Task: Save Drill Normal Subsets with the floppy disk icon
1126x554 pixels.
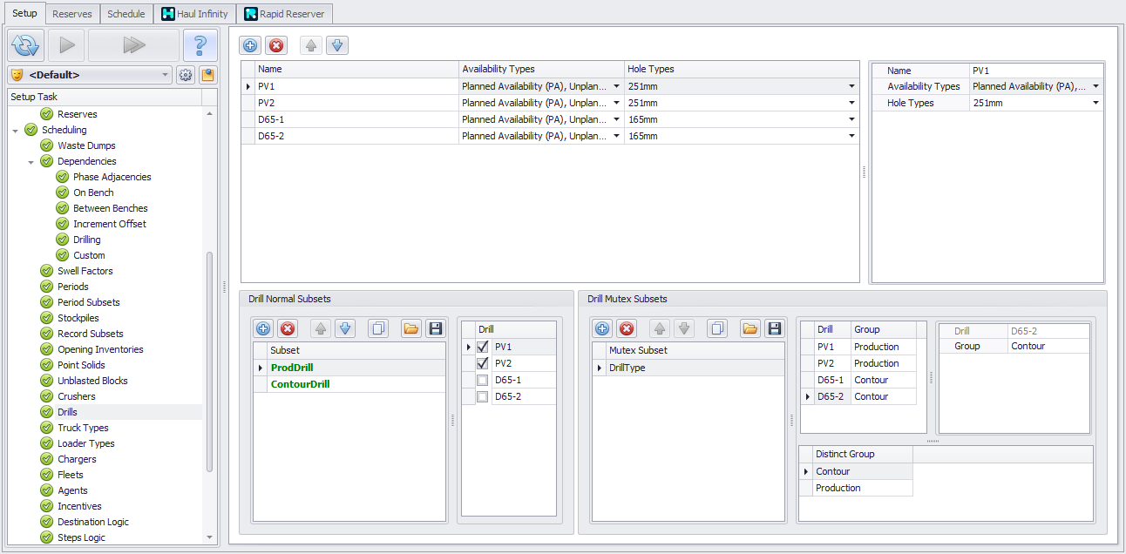Action: coord(436,328)
